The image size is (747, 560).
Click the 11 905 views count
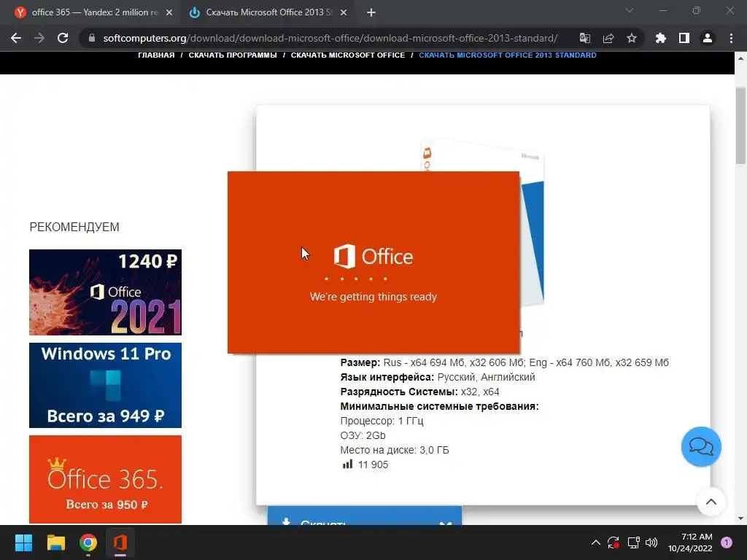click(x=373, y=464)
